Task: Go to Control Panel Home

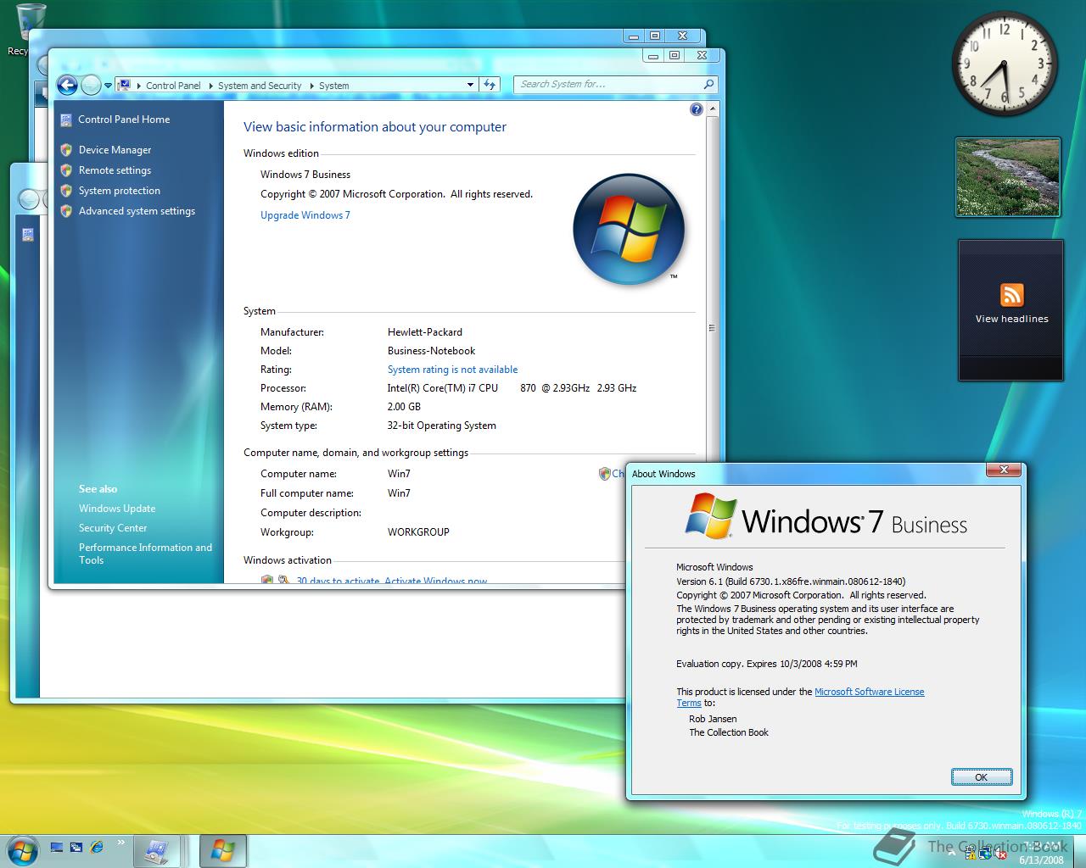Action: pyautogui.click(x=124, y=120)
